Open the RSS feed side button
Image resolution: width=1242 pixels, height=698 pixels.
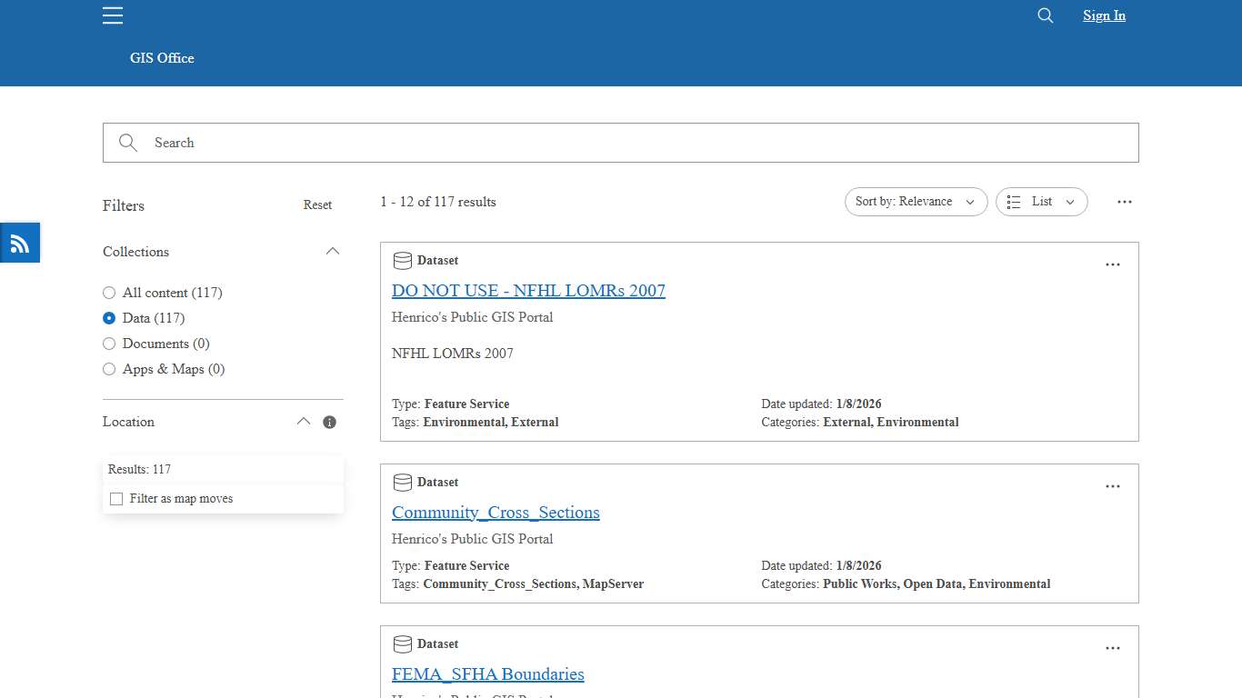[x=20, y=243]
